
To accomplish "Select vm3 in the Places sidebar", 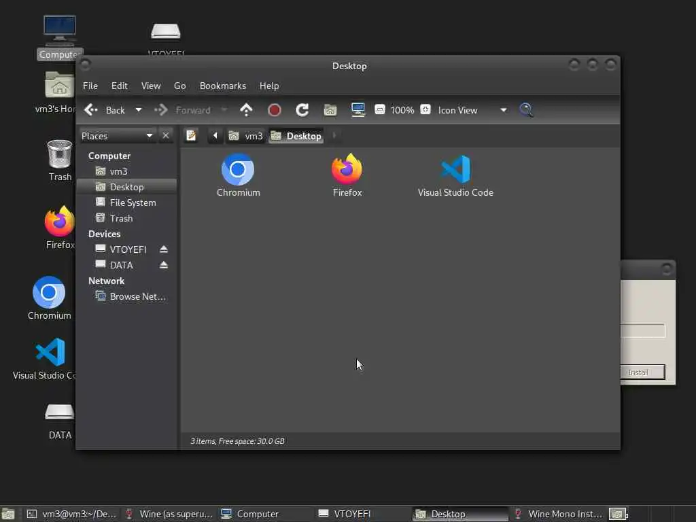I will click(x=126, y=171).
